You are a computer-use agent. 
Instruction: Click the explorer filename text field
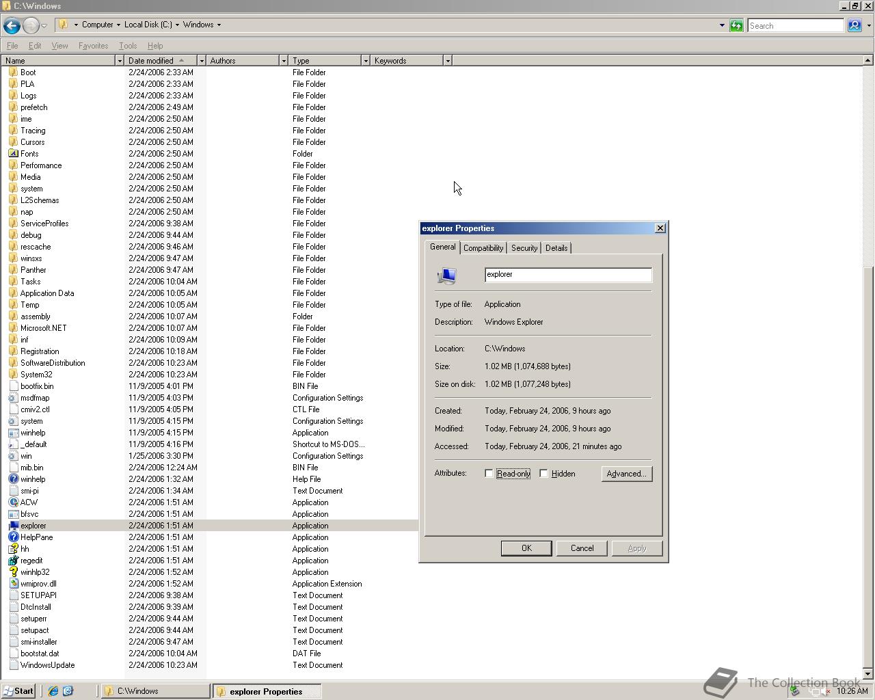click(568, 275)
